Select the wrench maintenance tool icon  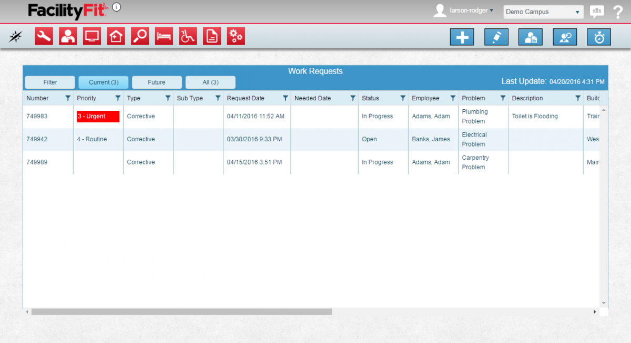pos(44,36)
